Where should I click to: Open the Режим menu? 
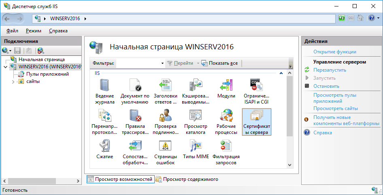coord(33,31)
